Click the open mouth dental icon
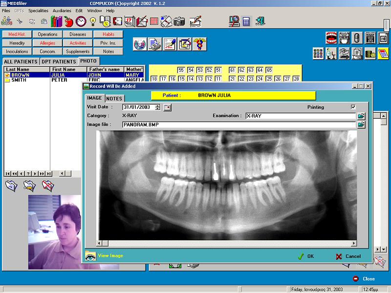 point(331,38)
